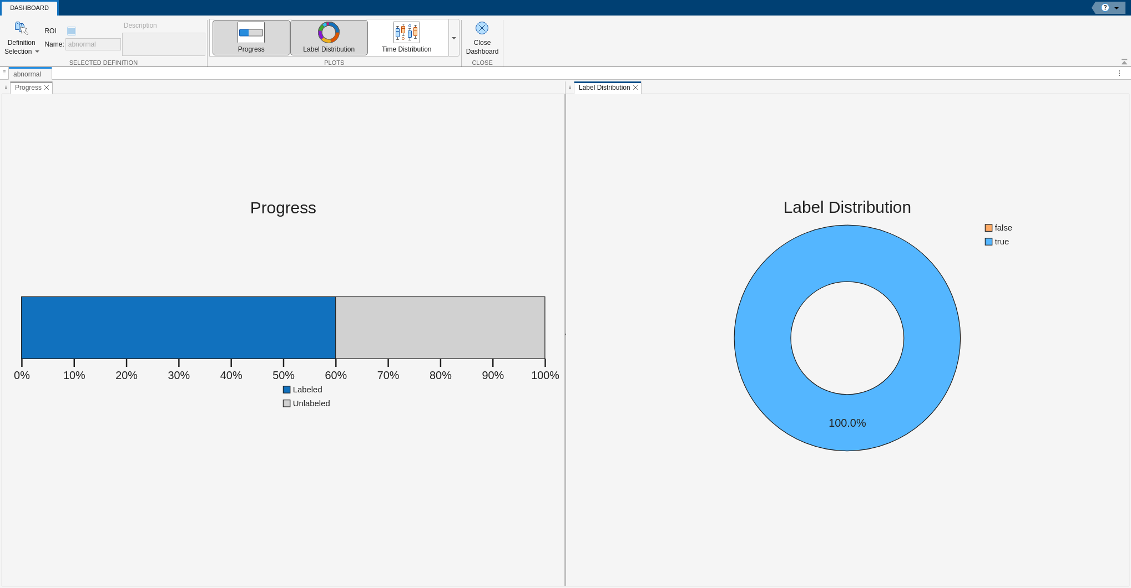Click the ROI color swatch
This screenshot has width=1131, height=588.
tap(72, 31)
